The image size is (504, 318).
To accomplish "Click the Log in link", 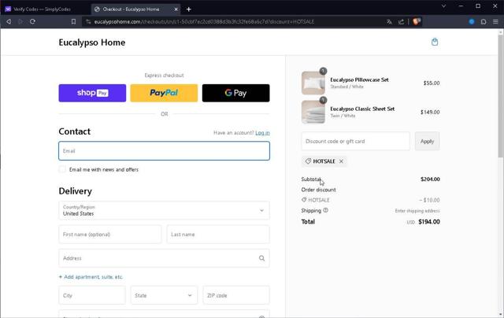I will click(x=262, y=133).
